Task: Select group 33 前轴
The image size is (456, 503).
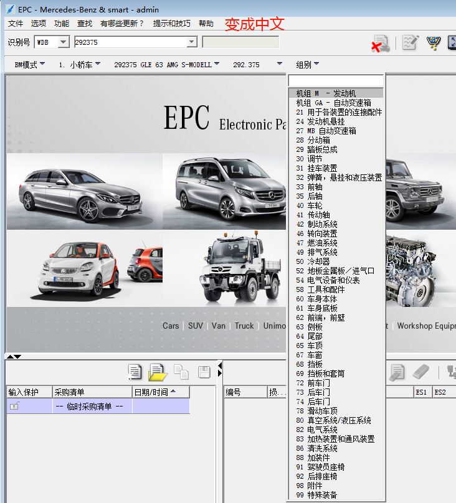Action: tap(336, 187)
